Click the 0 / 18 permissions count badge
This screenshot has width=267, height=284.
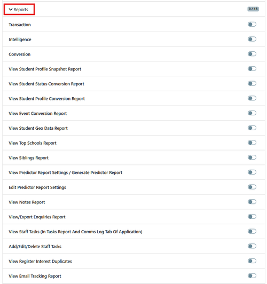tap(253, 9)
